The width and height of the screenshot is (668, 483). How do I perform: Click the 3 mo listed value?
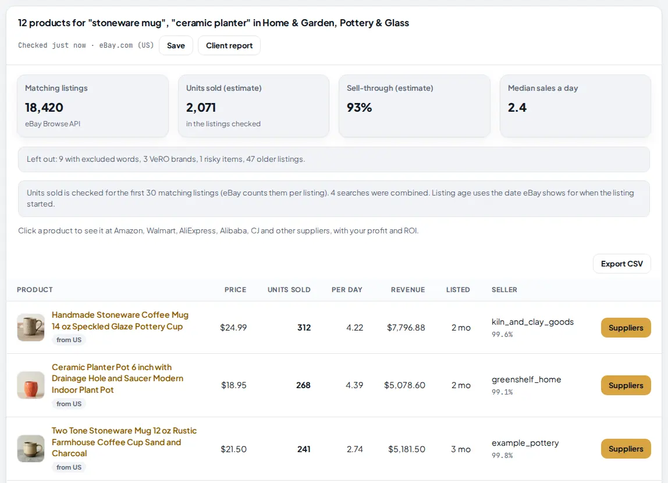461,449
